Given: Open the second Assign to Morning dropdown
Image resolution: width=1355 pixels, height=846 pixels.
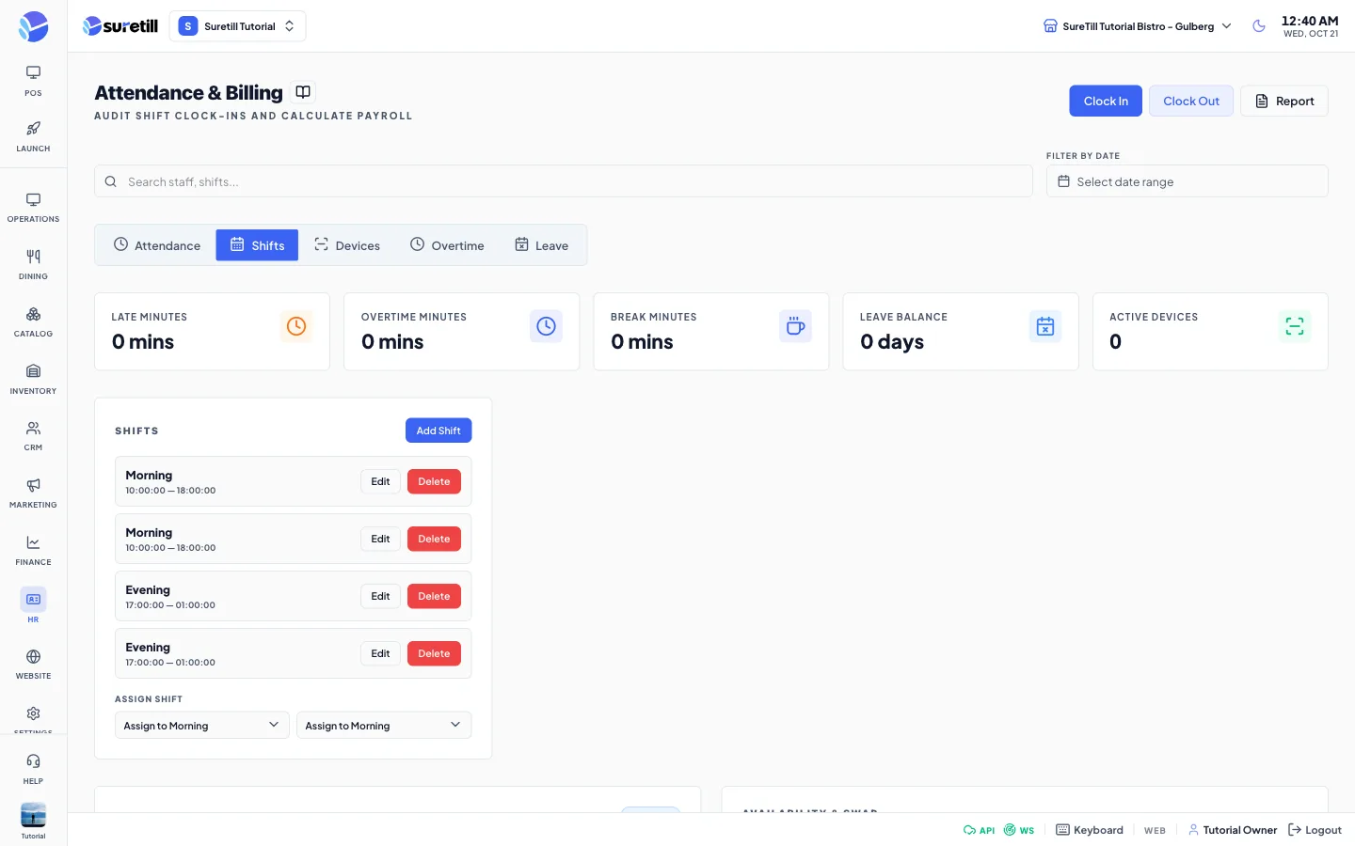Looking at the screenshot, I should pyautogui.click(x=384, y=725).
